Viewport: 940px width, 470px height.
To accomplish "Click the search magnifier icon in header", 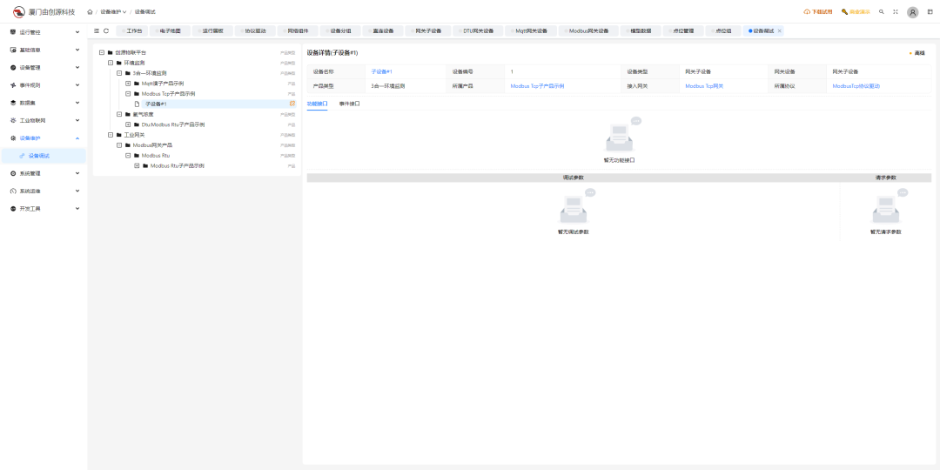I will coord(882,12).
